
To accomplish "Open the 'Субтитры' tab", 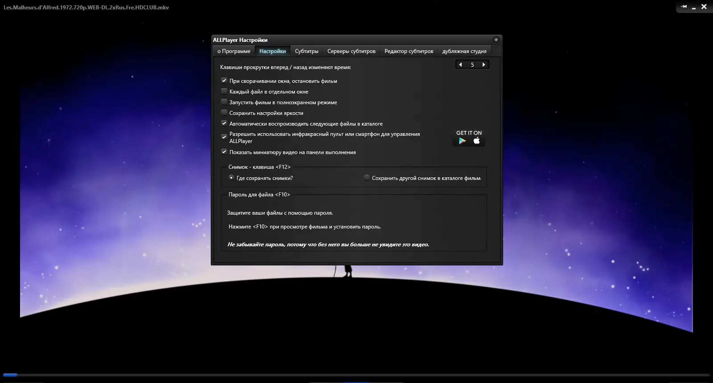I will point(307,51).
